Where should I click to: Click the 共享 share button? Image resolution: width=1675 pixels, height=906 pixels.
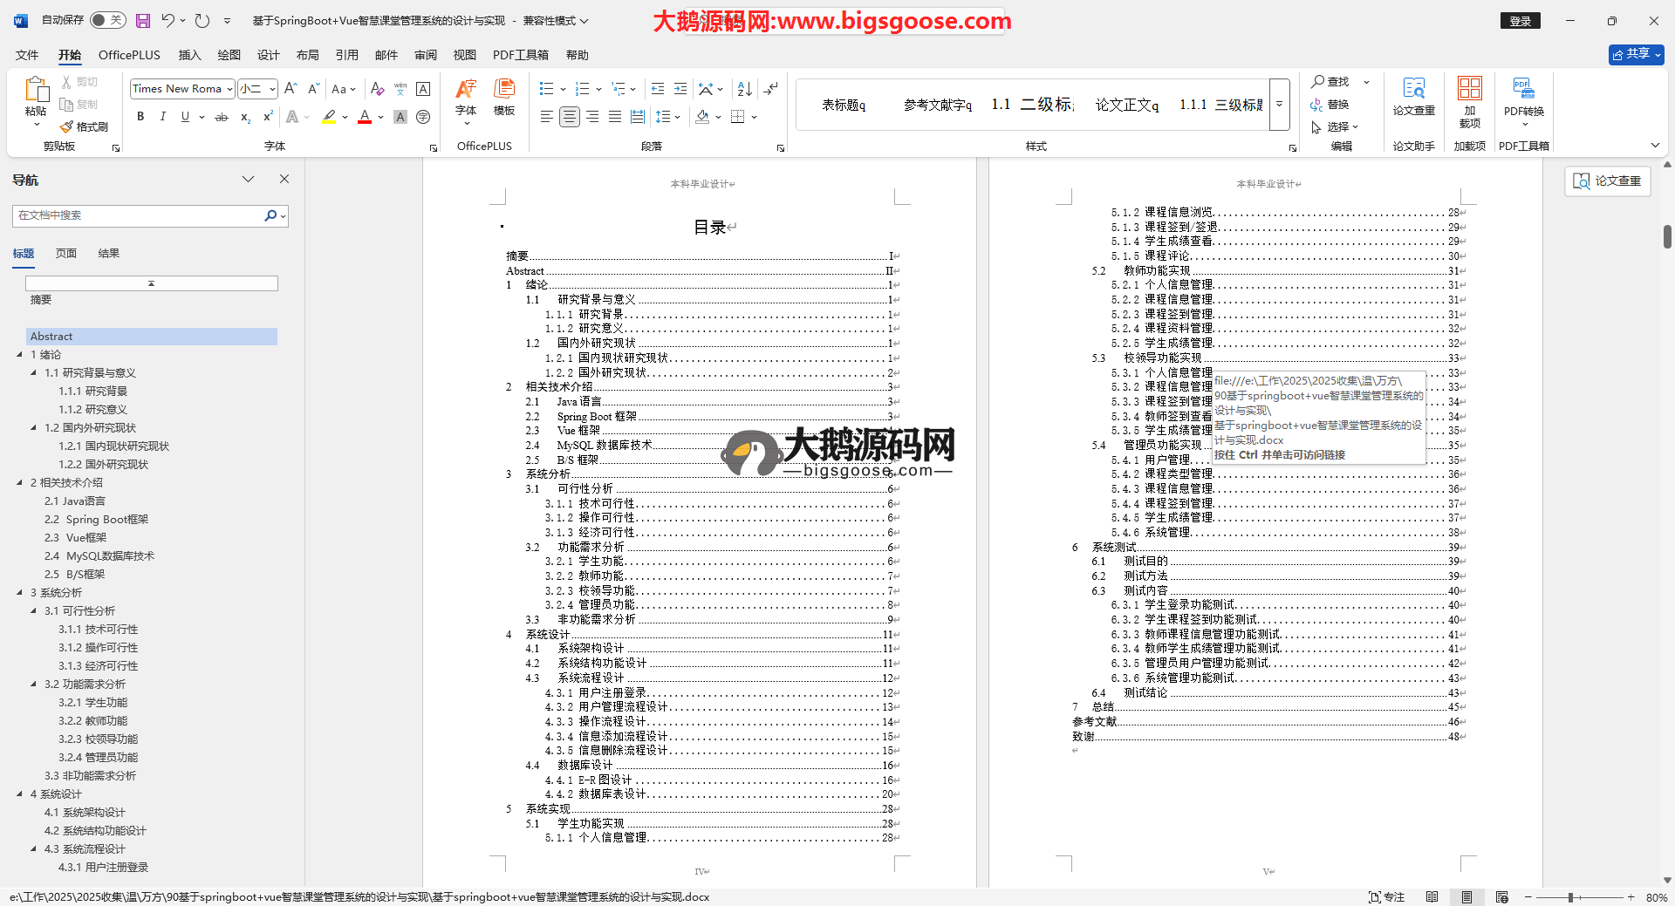coord(1636,54)
